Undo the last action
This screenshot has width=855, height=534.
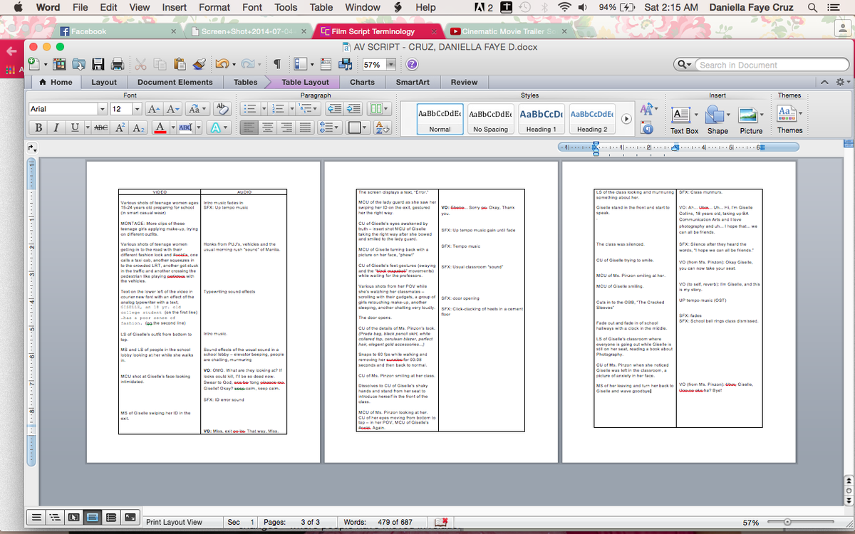pyautogui.click(x=221, y=64)
